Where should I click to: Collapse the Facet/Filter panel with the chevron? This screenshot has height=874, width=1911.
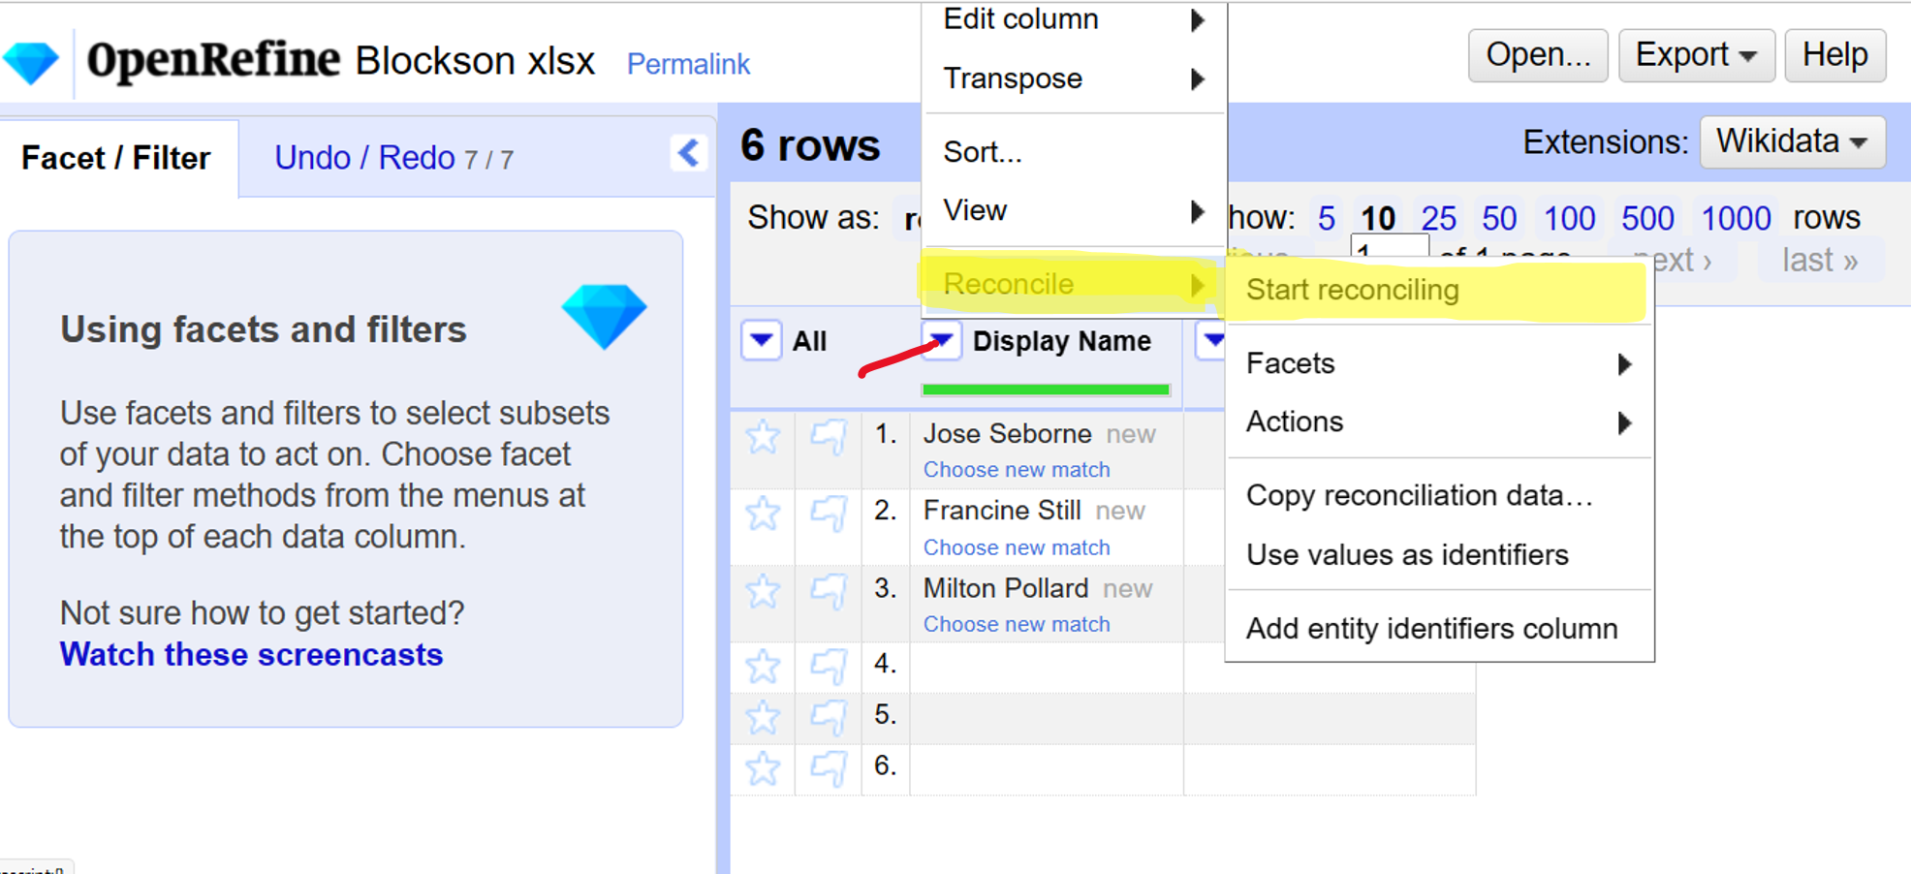(689, 152)
